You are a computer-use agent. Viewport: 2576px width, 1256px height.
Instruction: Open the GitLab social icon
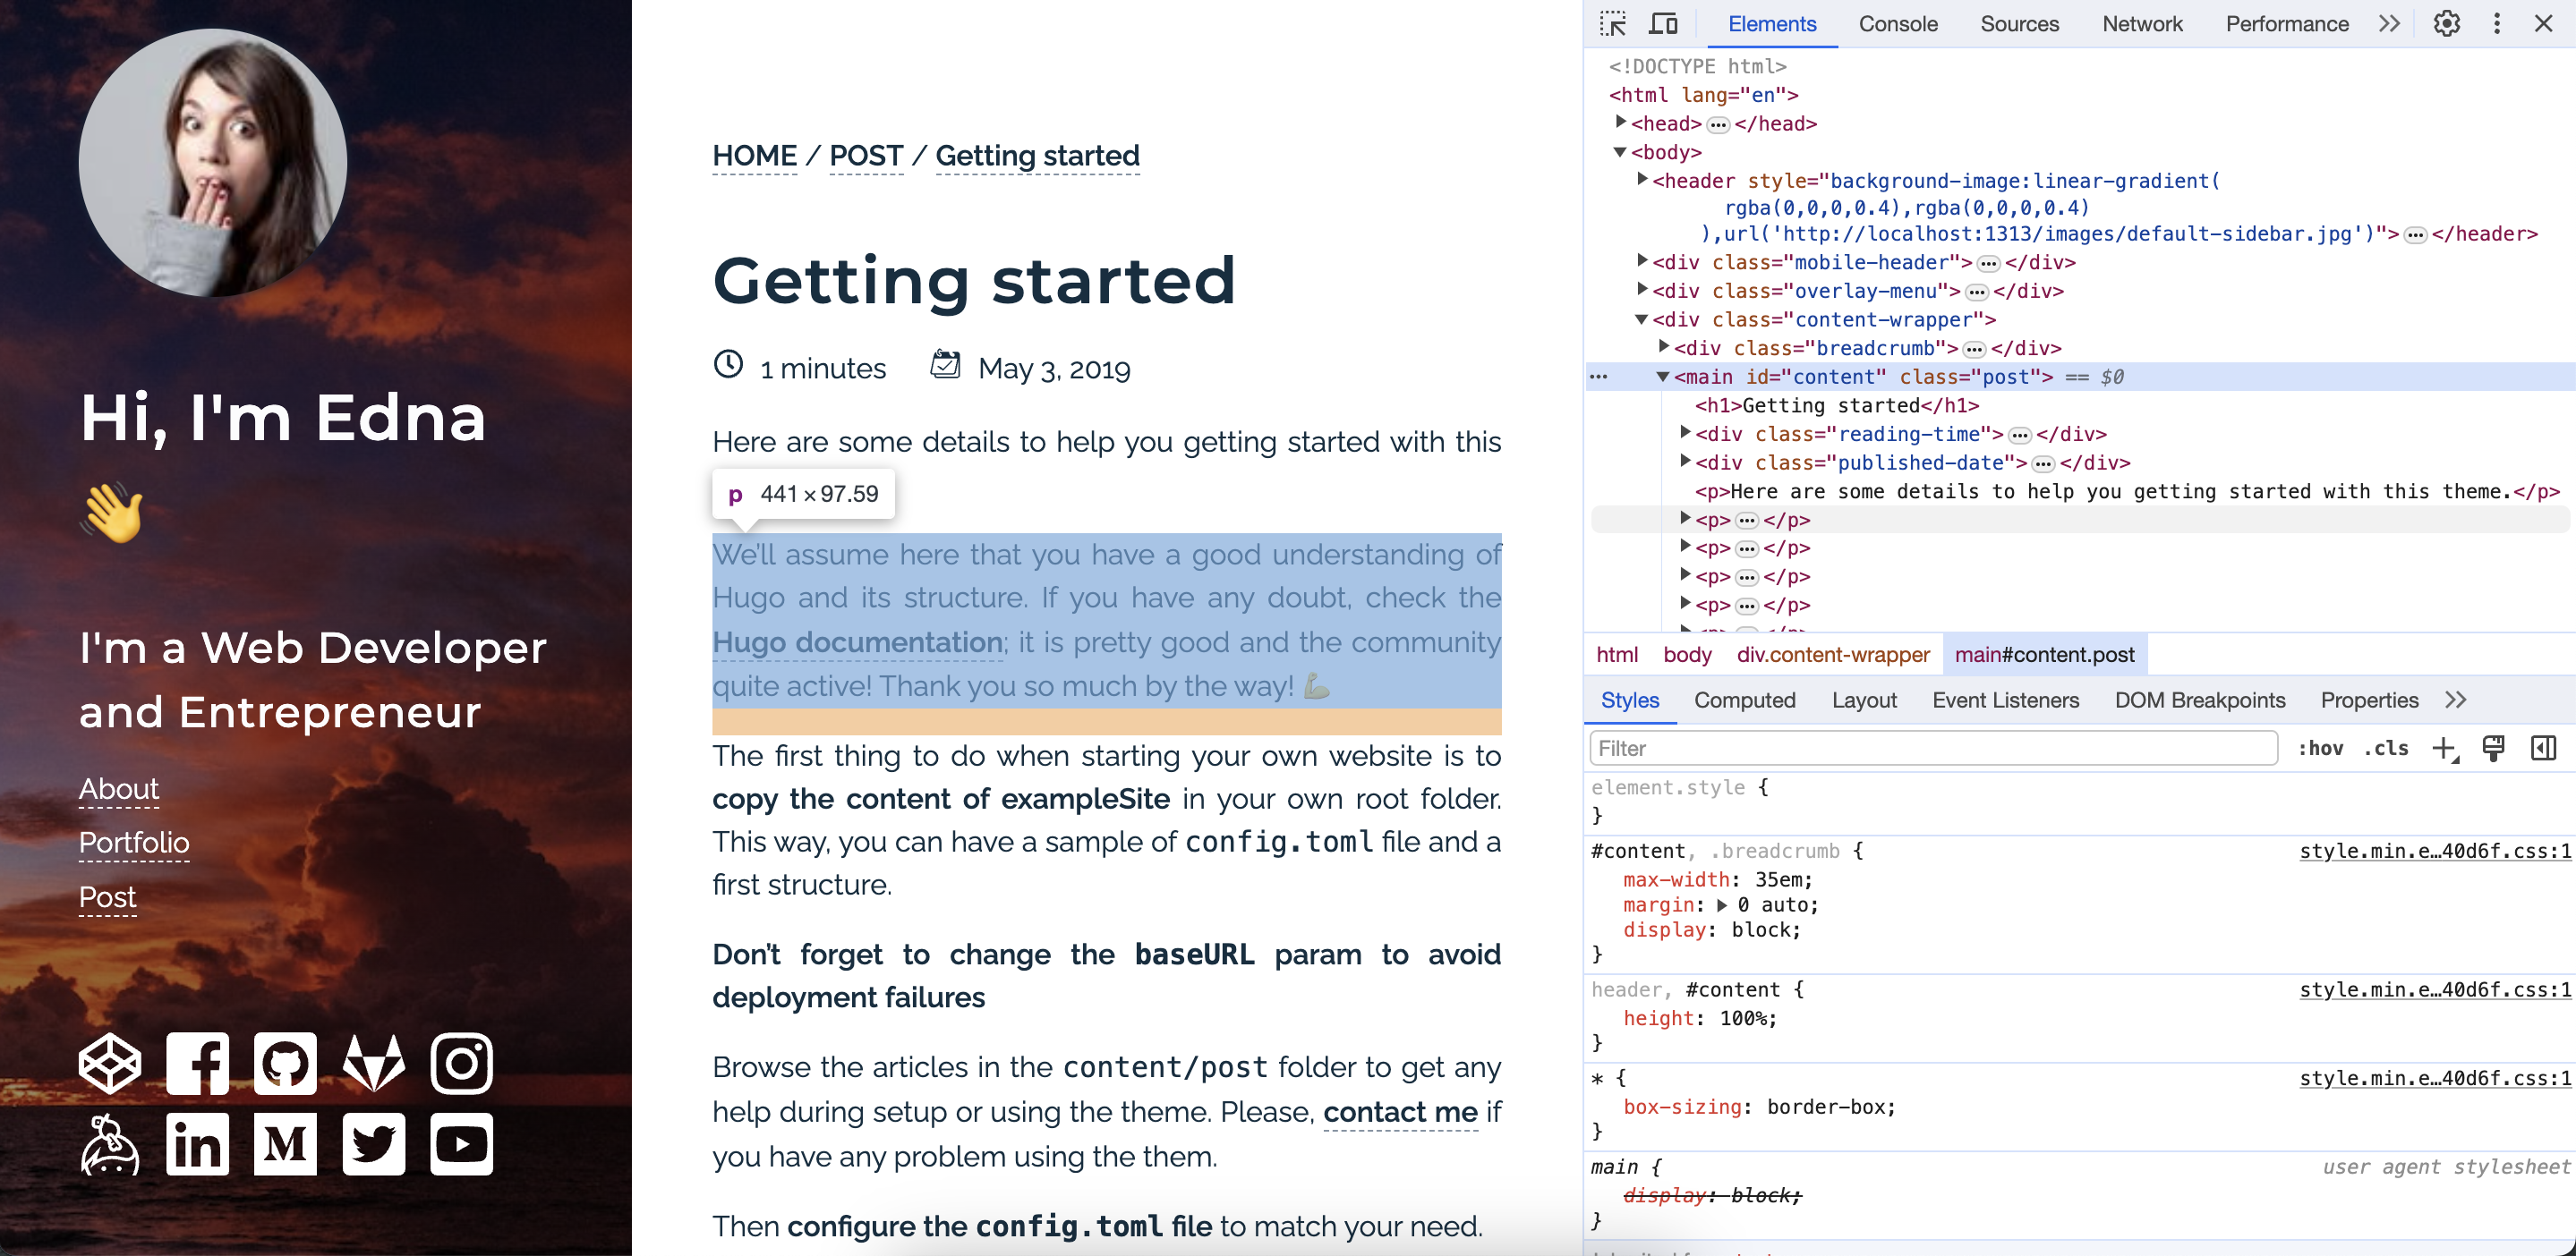pyautogui.click(x=373, y=1063)
